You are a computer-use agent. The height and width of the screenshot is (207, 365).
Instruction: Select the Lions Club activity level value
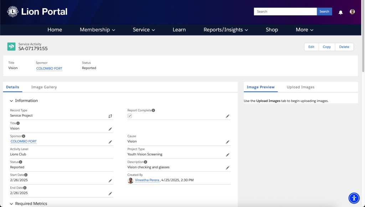[x=18, y=154]
